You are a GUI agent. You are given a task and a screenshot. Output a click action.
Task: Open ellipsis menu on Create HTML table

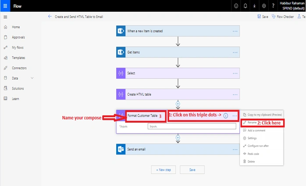click(235, 94)
